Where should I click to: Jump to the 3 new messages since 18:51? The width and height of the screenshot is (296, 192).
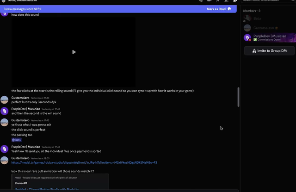click(x=22, y=9)
